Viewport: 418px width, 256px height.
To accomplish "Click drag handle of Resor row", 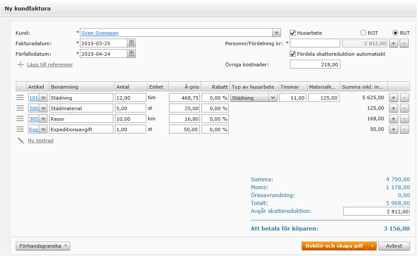I will (x=20, y=119).
